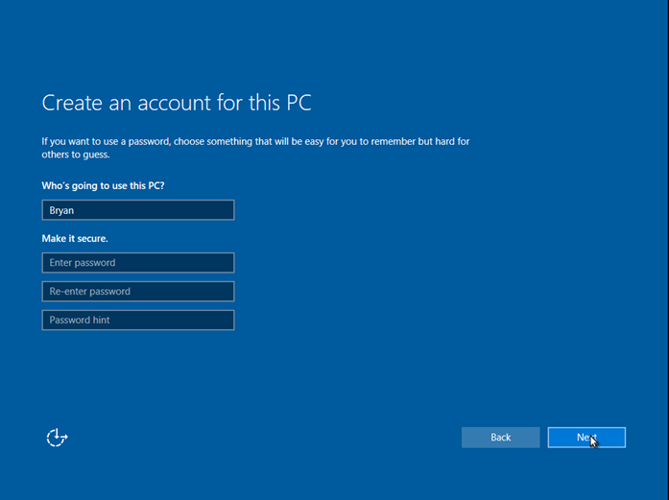Go to the next setup step

586,438
